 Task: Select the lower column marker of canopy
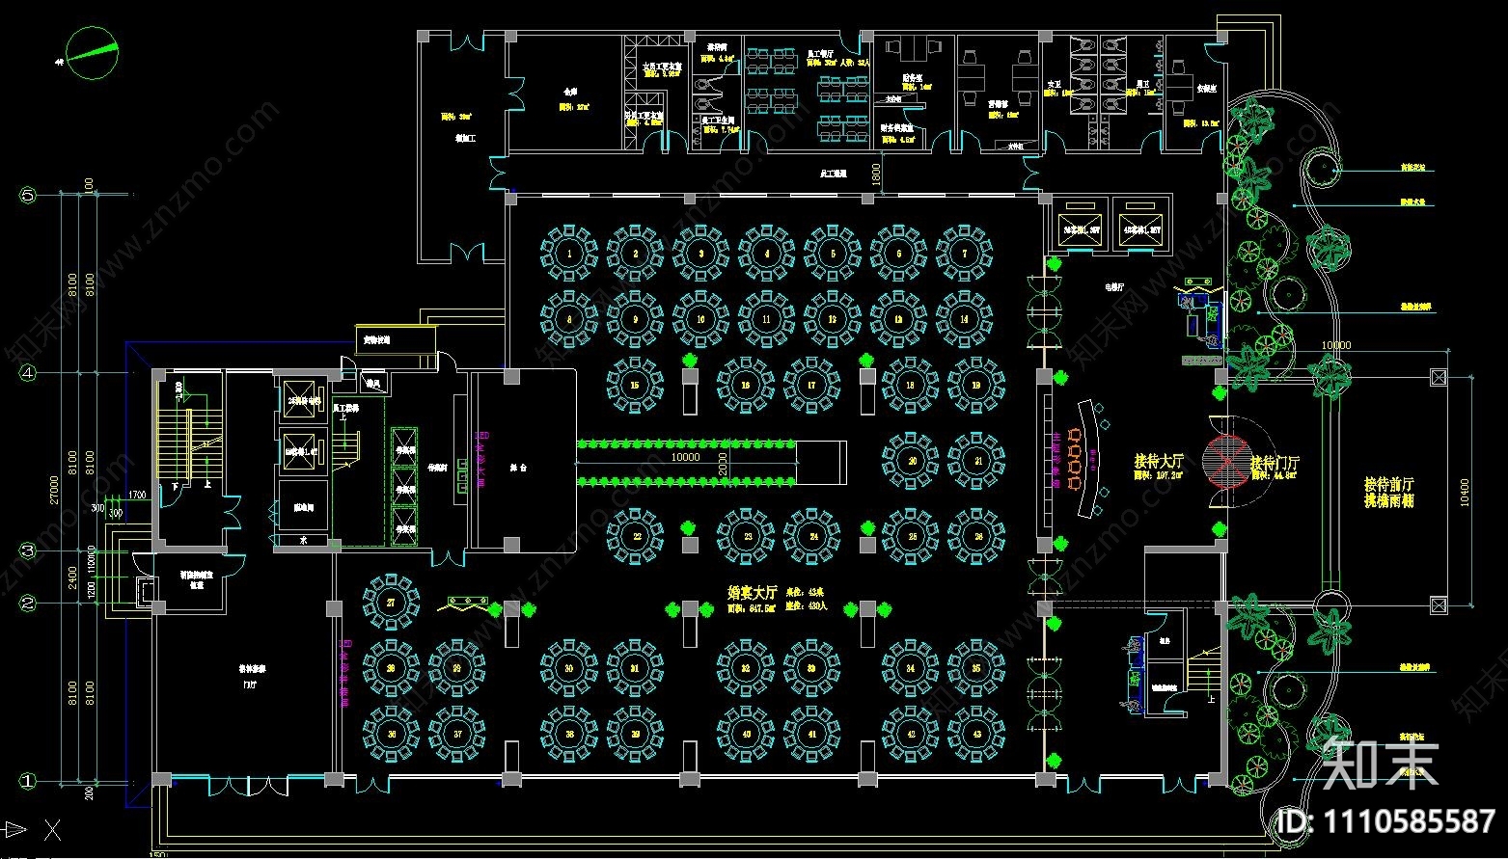coord(1439,604)
